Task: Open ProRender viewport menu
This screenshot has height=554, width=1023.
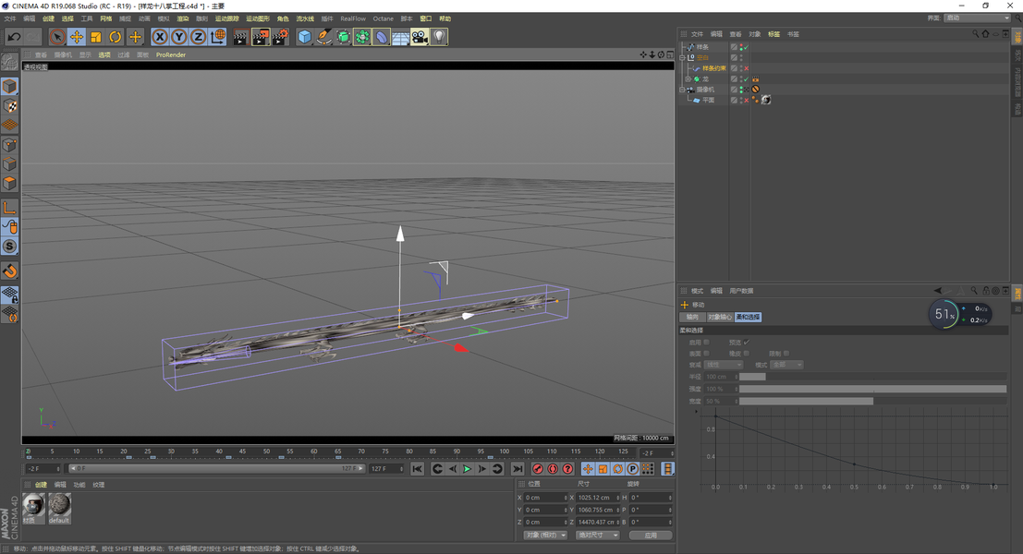Action: click(x=171, y=54)
